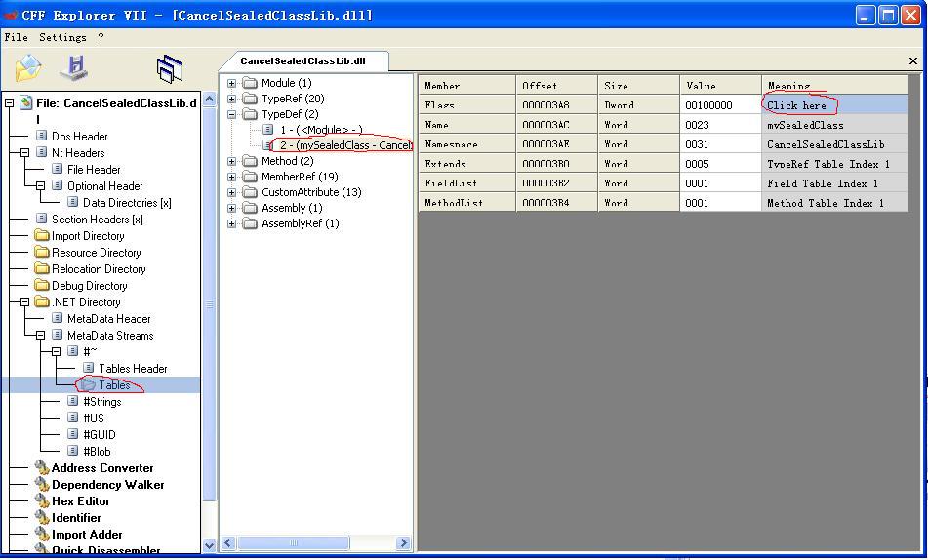Open Data Directories [x] node
The image size is (928, 560).
(x=127, y=203)
